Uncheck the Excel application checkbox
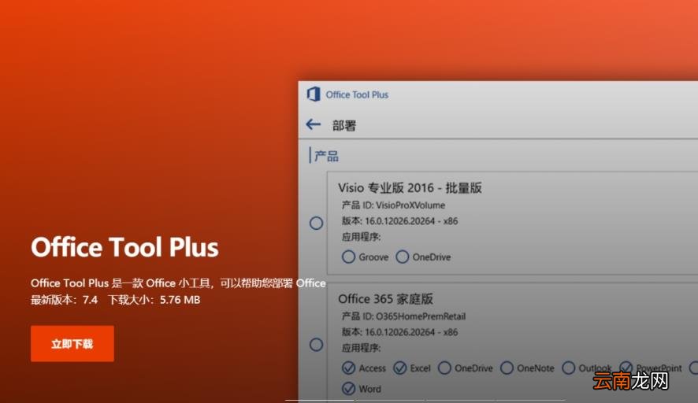This screenshot has height=403, width=698. coord(399,368)
